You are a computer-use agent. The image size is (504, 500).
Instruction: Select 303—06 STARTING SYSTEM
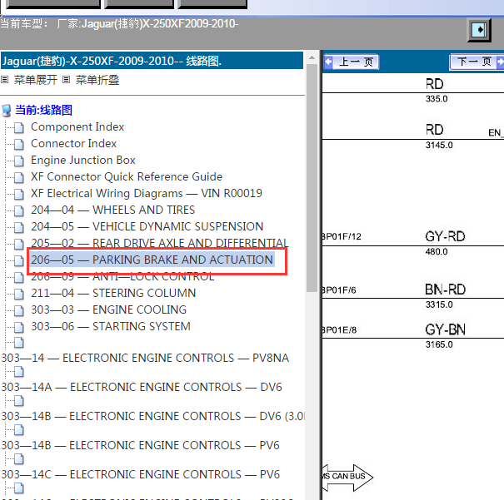pyautogui.click(x=111, y=326)
